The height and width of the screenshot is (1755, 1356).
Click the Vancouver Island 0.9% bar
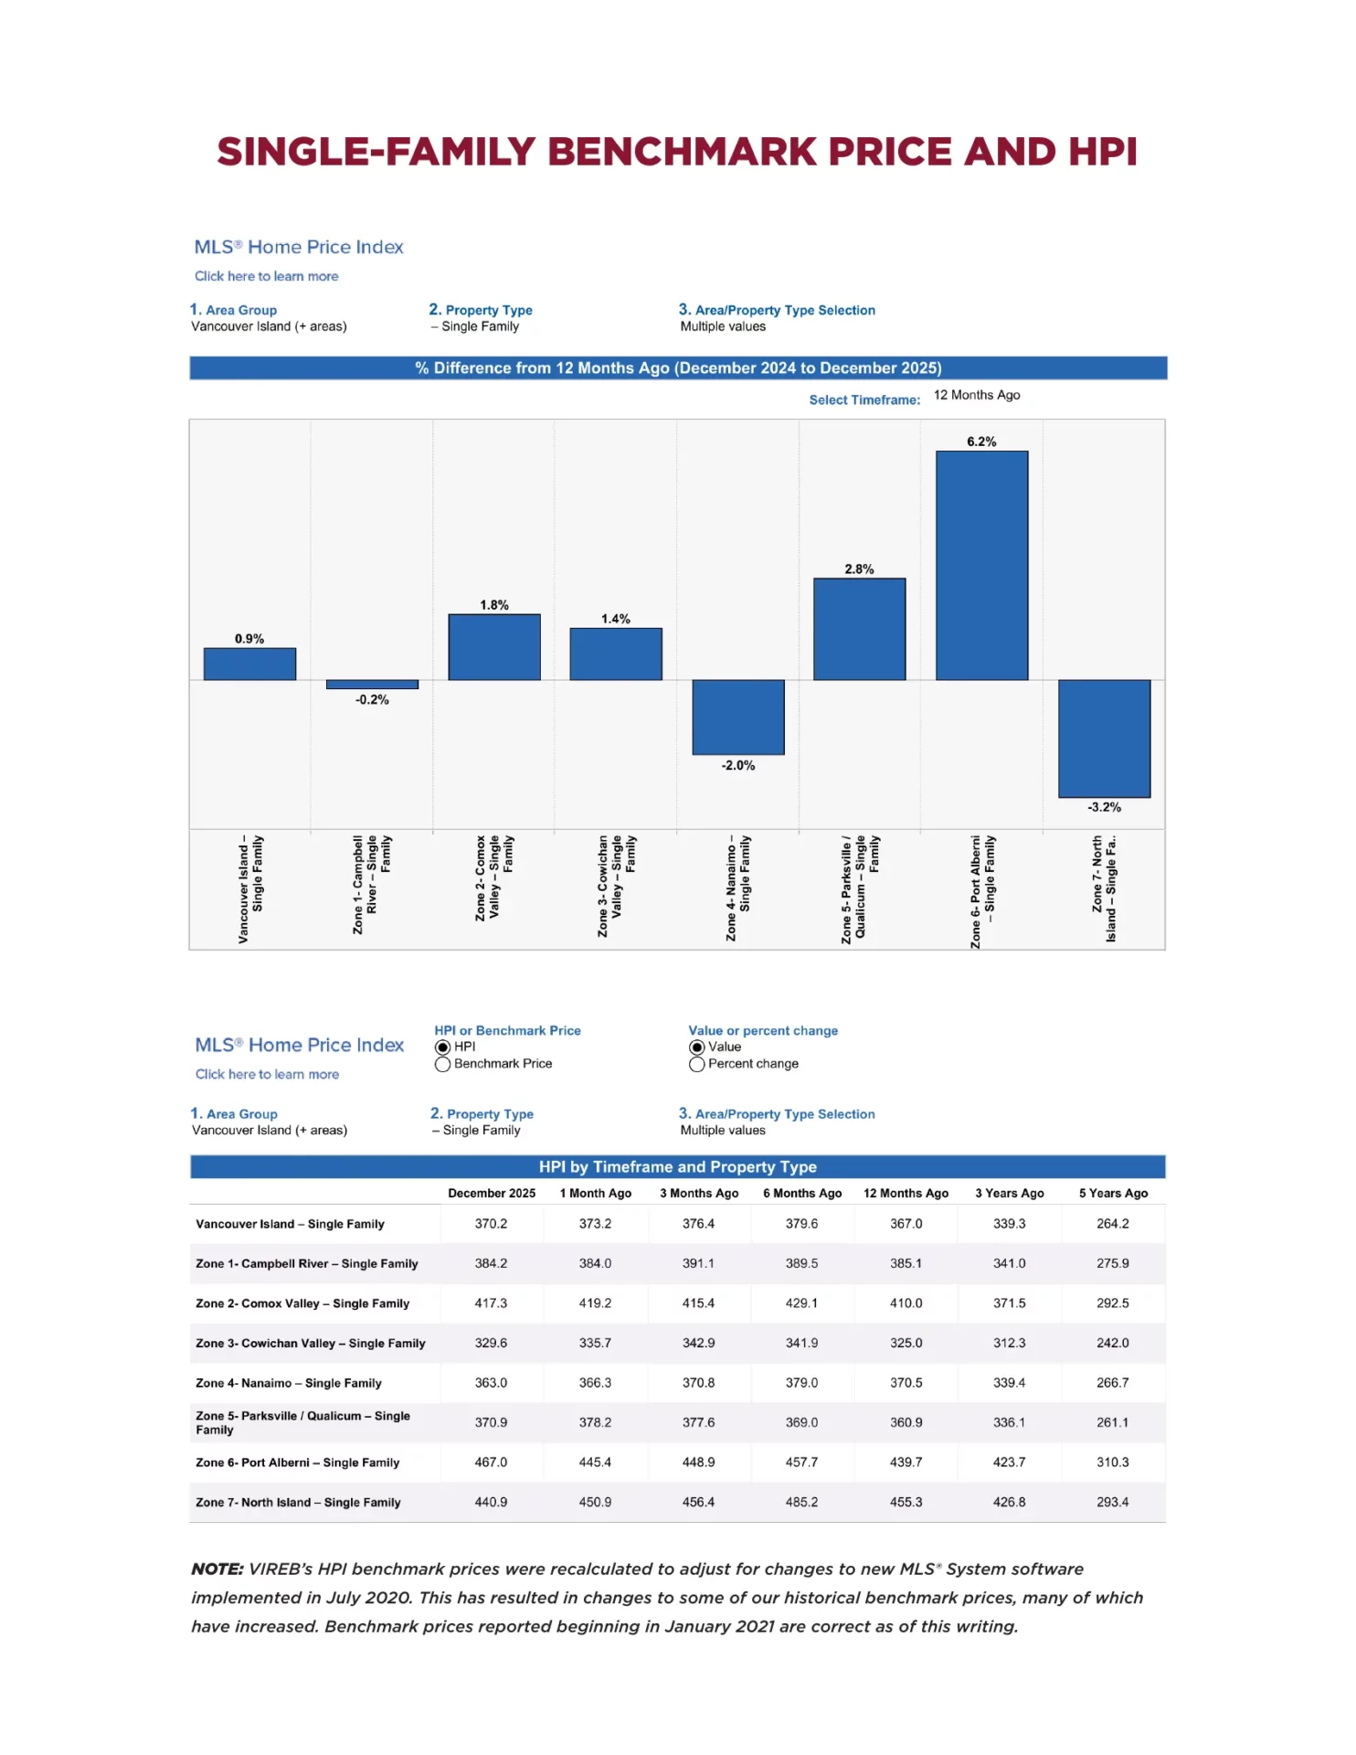[x=249, y=664]
